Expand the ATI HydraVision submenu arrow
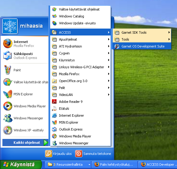Image resolution: width=177 pixels, height=169 pixels. (x=109, y=46)
